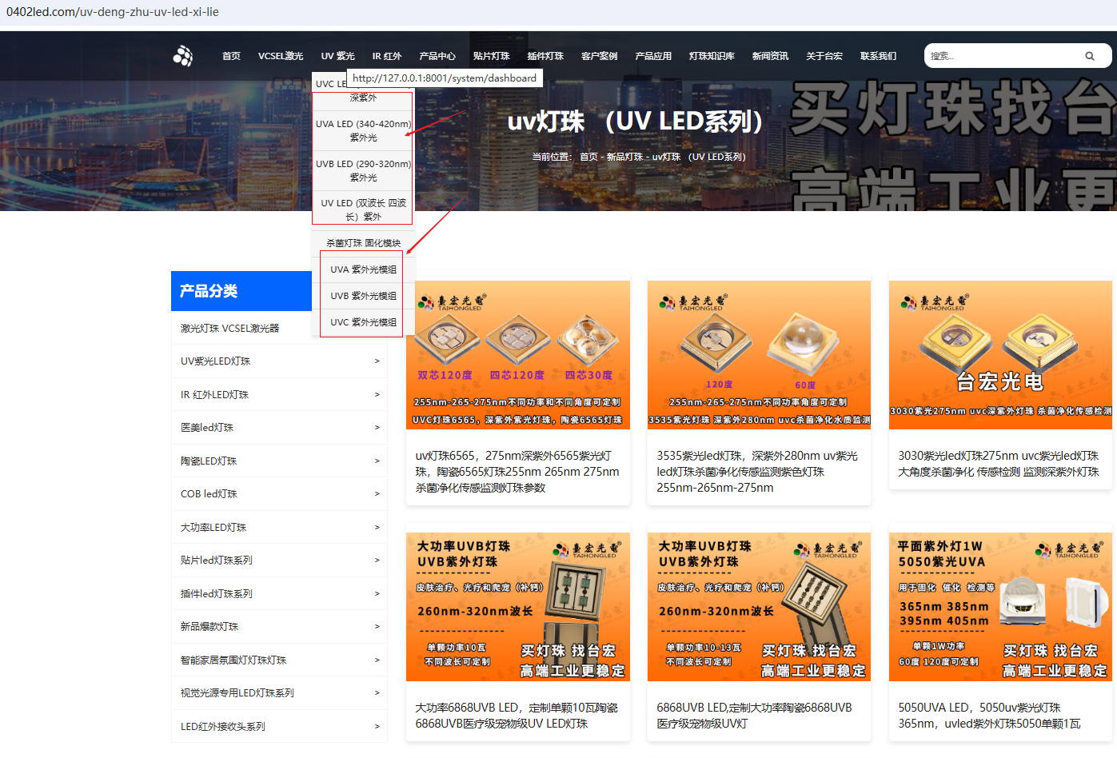Click the site logo icon in header
Viewport: 1117px width, 758px height.
pos(183,55)
